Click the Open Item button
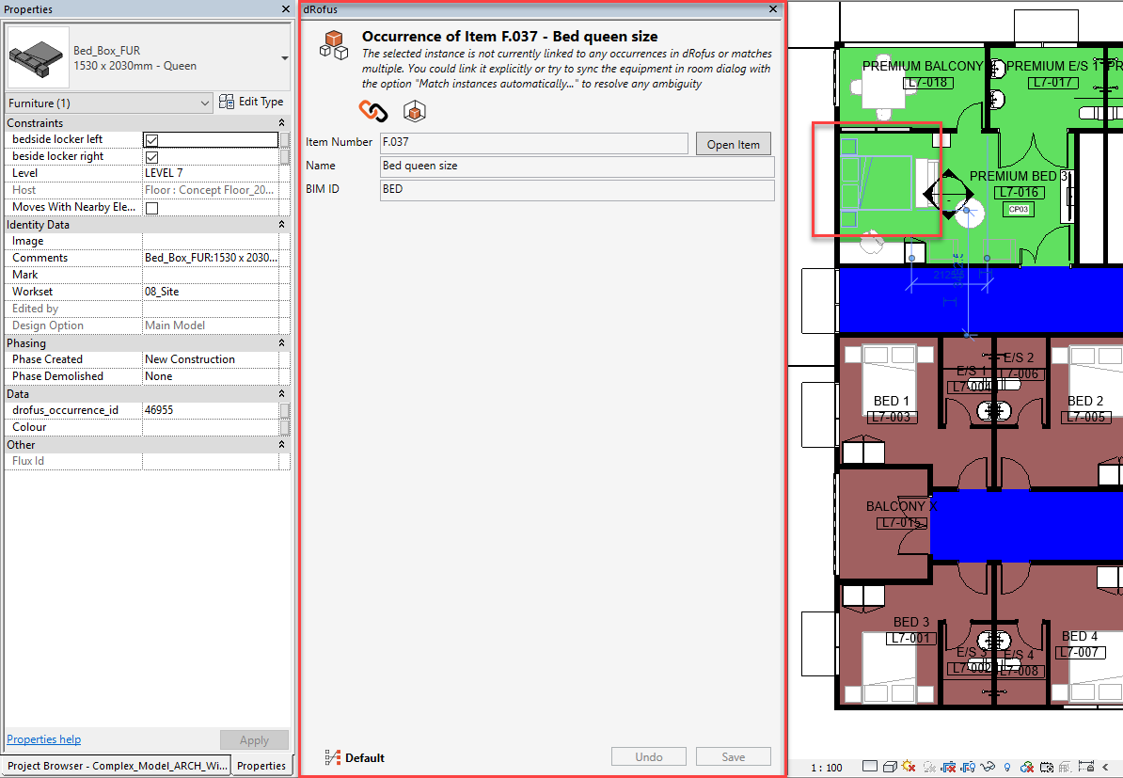This screenshot has width=1123, height=778. tap(733, 144)
